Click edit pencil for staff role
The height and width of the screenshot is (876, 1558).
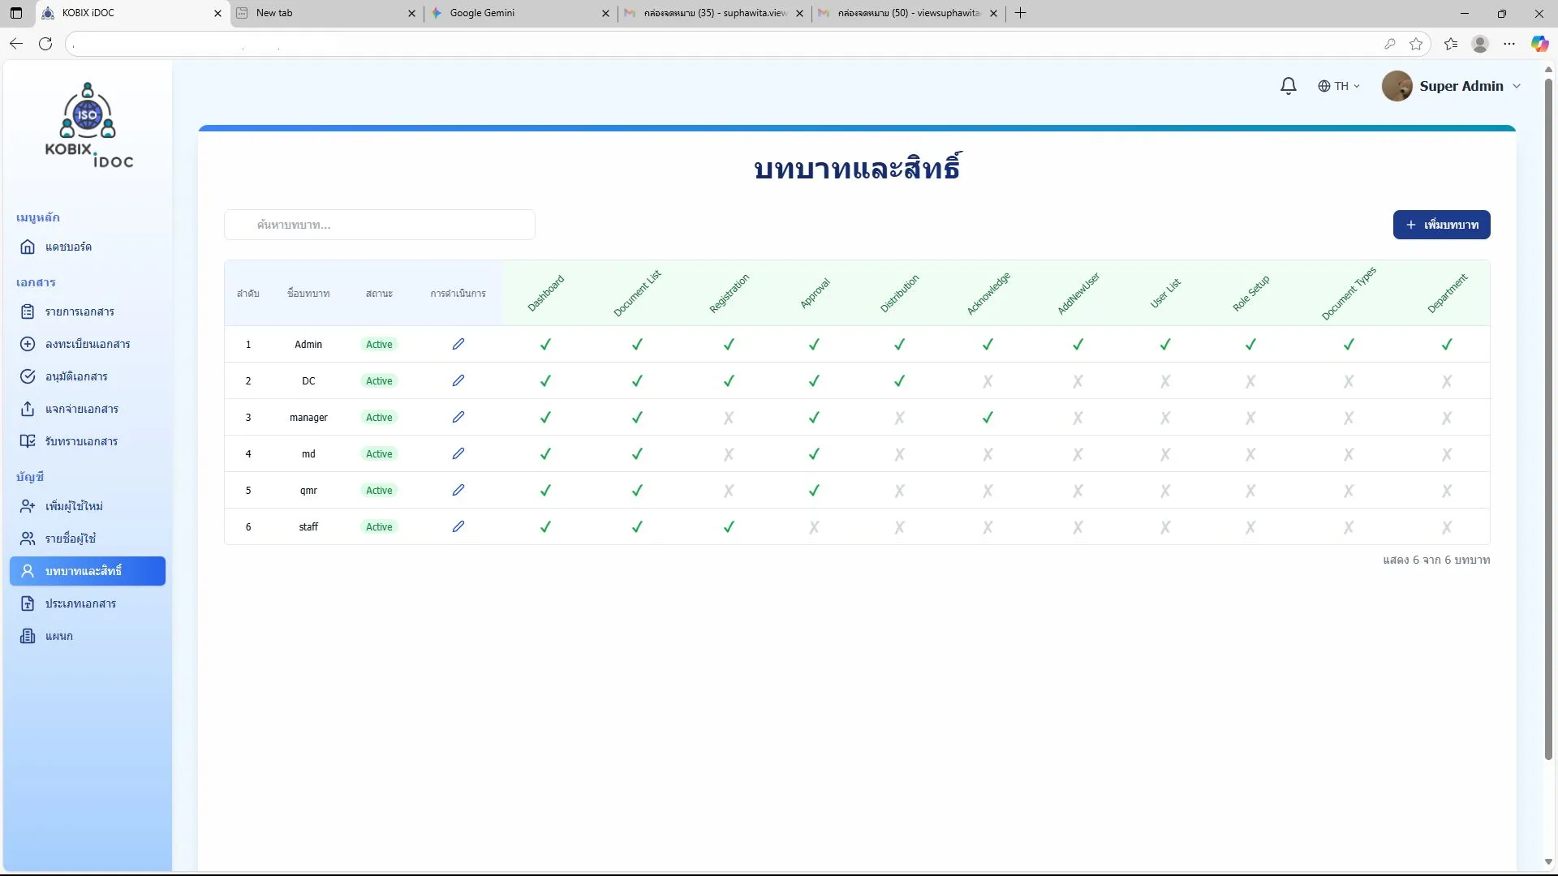(x=458, y=526)
